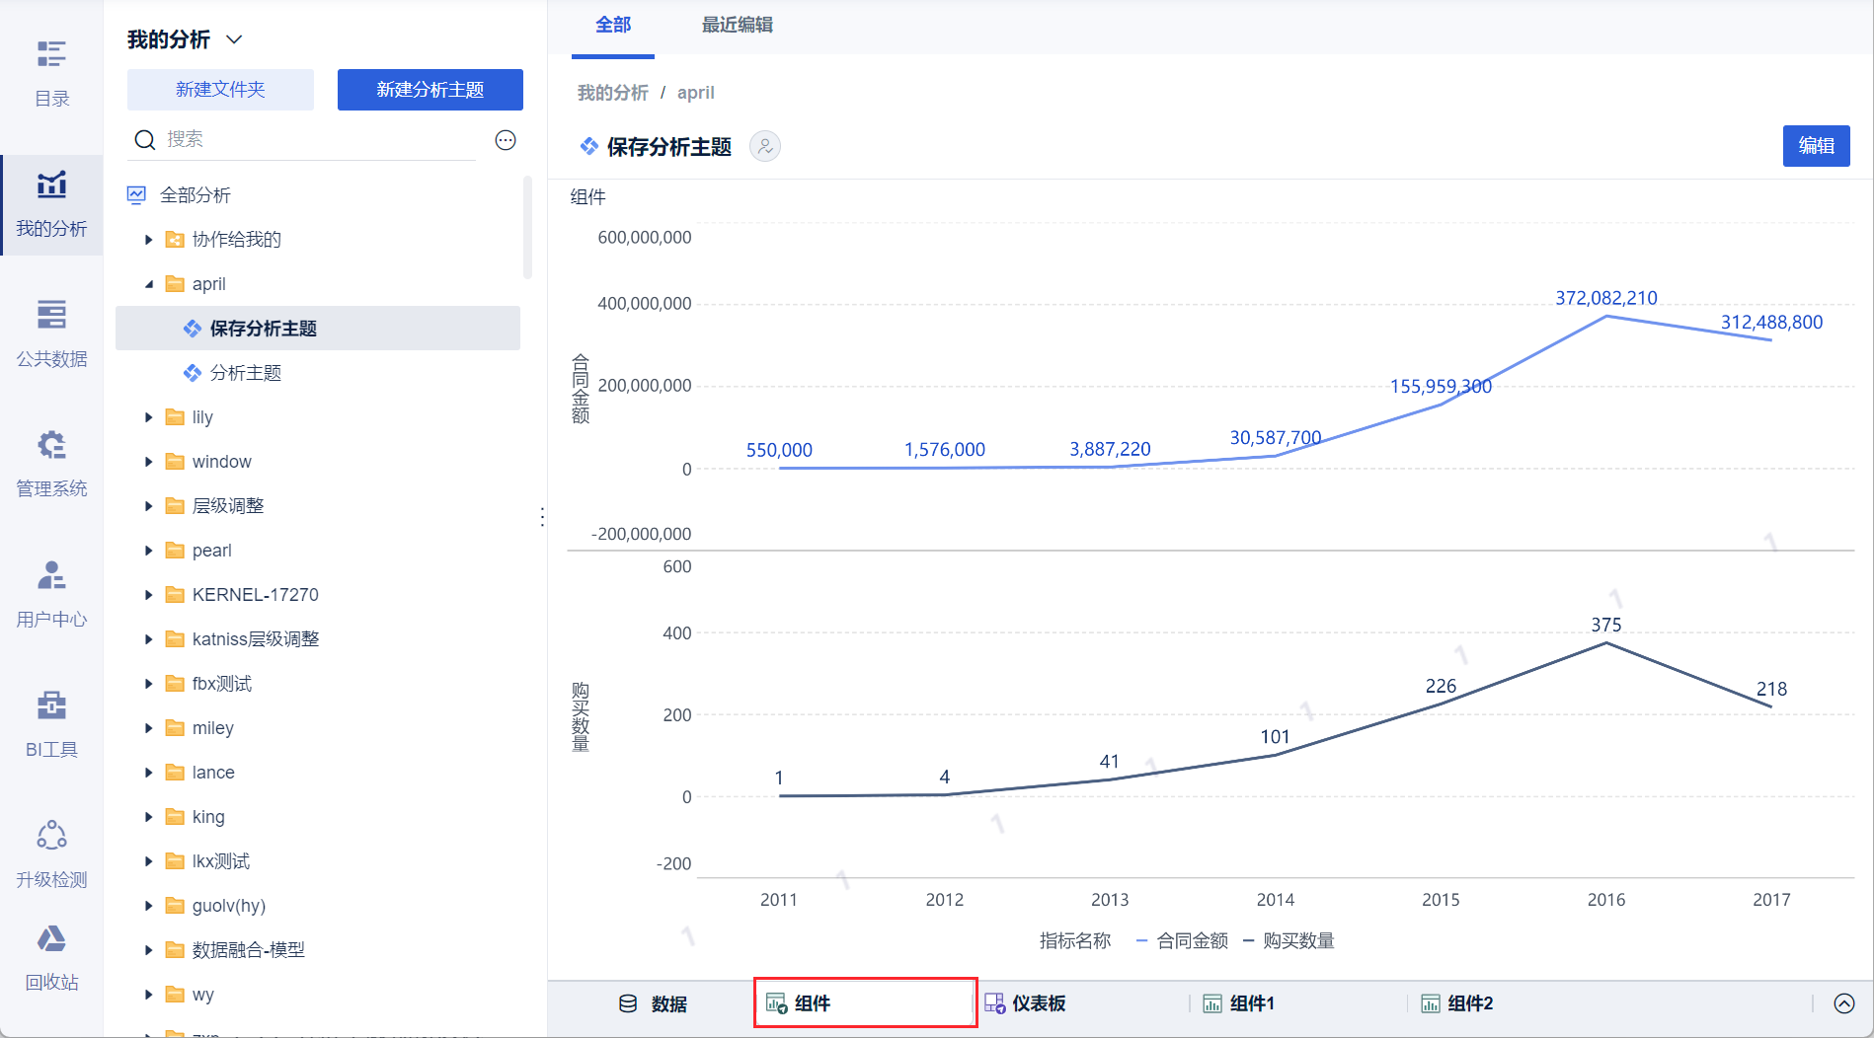This screenshot has height=1038, width=1874.
Task: Expand the 层级调整 folder arrow
Action: tap(148, 506)
